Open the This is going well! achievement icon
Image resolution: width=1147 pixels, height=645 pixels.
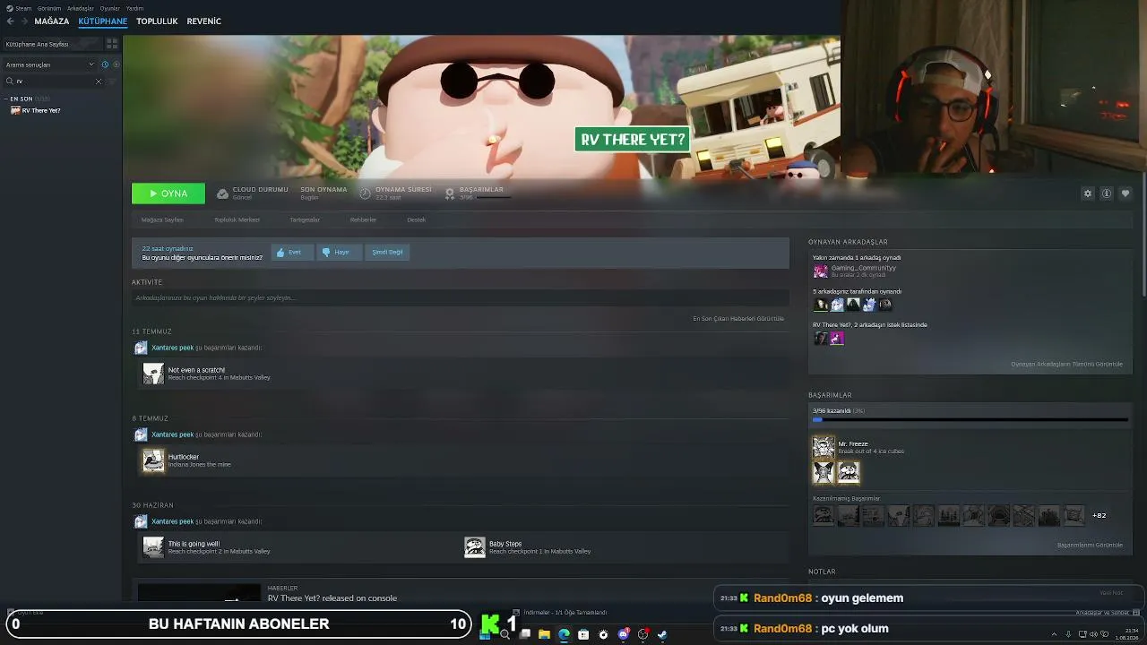[x=154, y=547]
